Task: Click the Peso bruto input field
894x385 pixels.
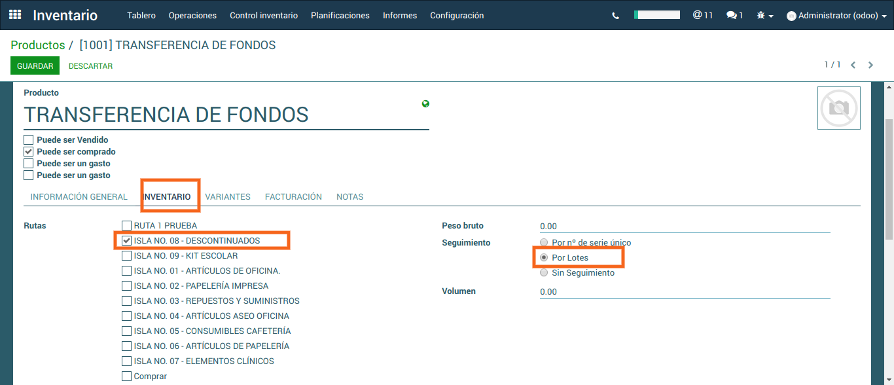Action: 685,227
